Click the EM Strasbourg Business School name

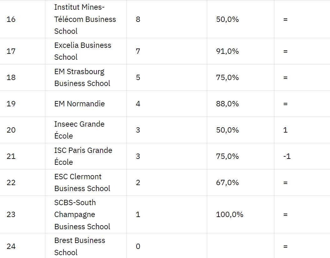(x=82, y=78)
